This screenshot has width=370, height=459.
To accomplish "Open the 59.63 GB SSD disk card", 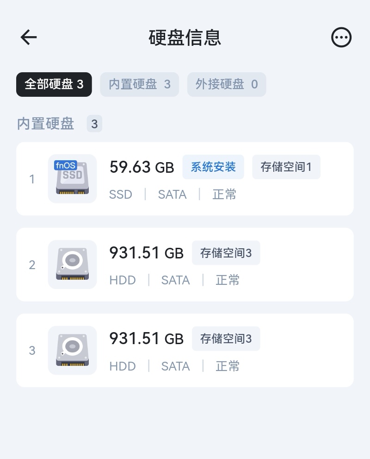I will click(185, 179).
